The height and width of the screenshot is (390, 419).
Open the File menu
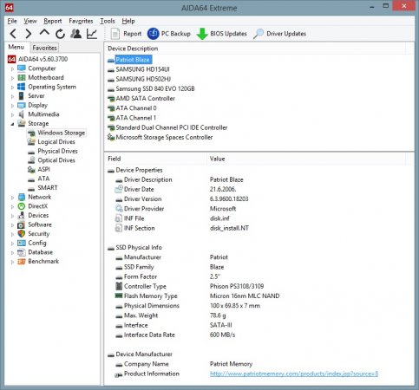coord(12,21)
